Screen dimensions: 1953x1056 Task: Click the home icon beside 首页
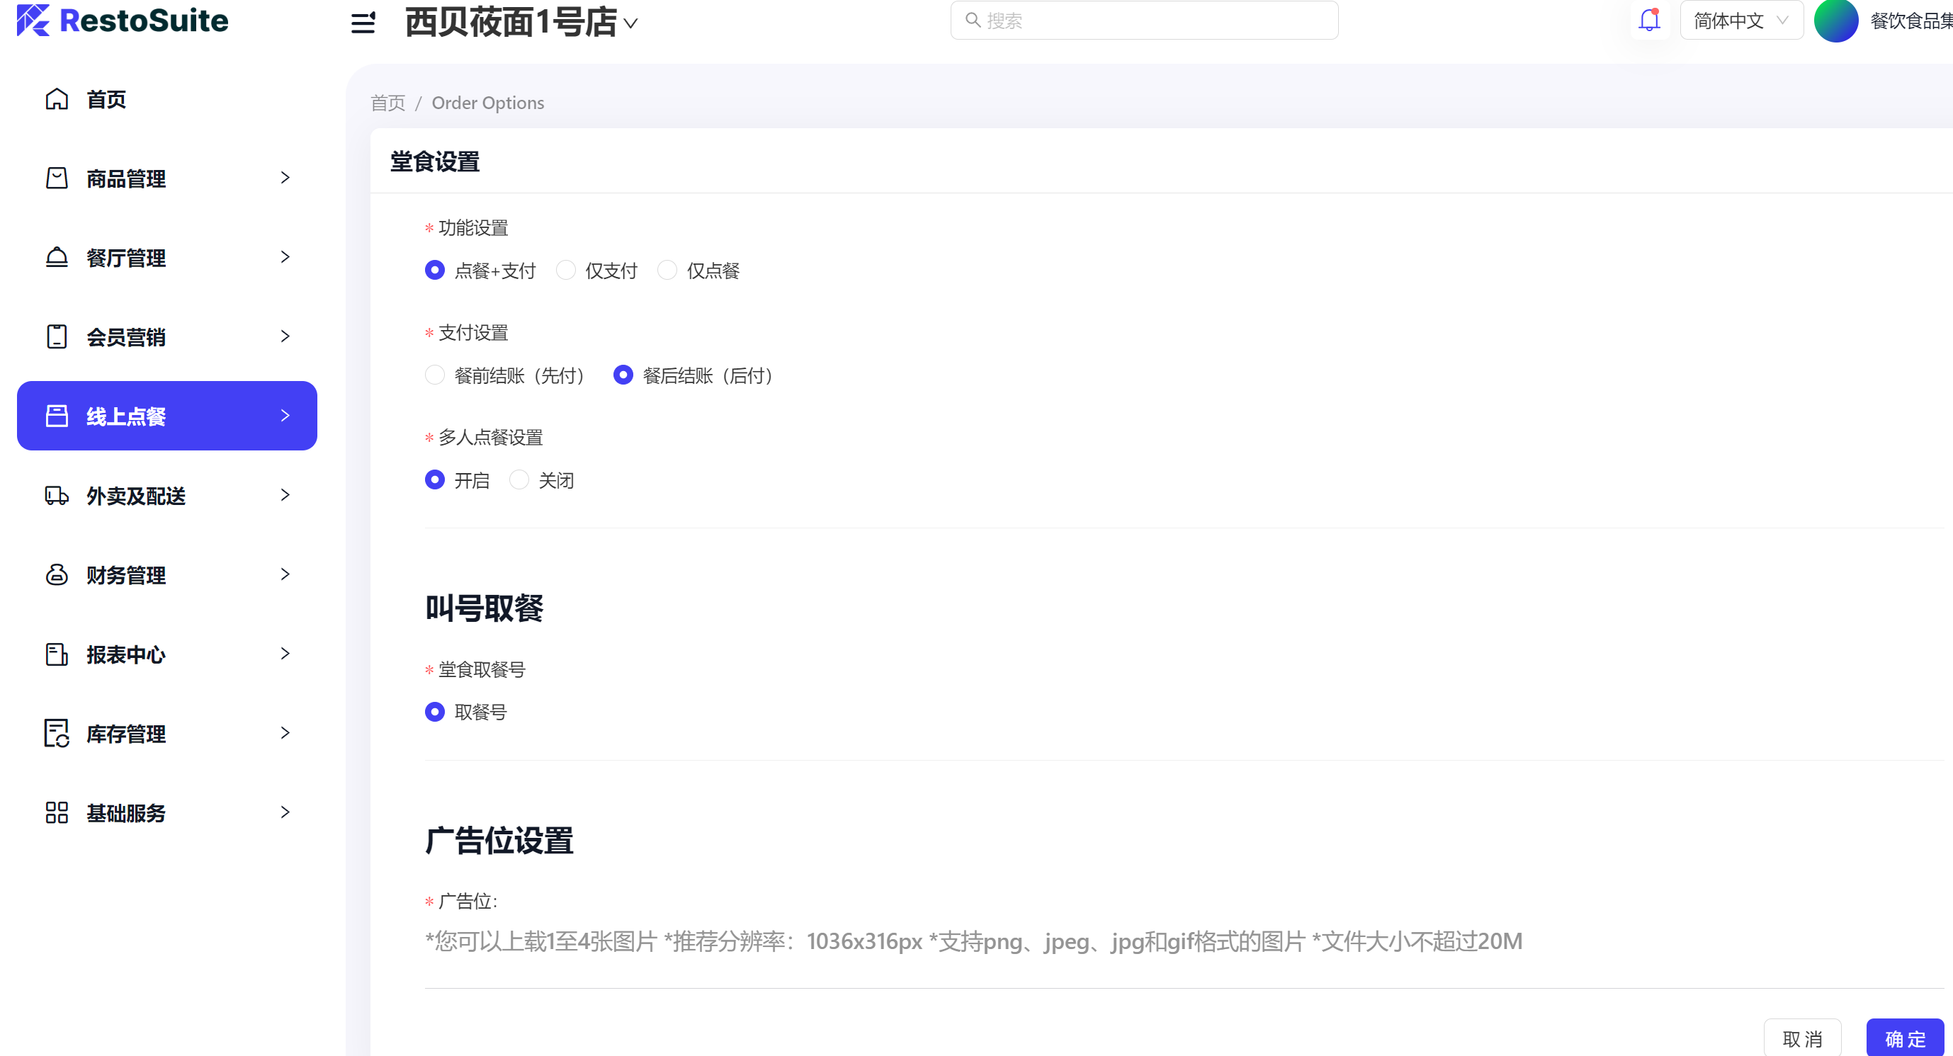(57, 99)
